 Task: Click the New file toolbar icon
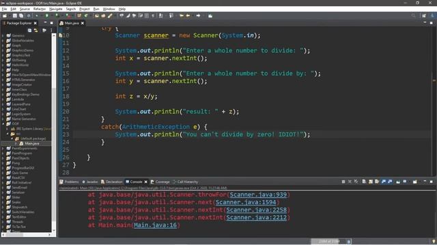click(5, 16)
